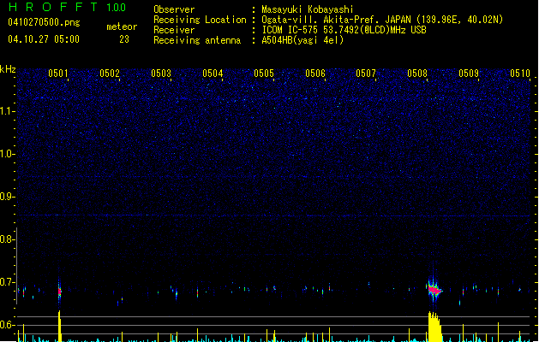539x342 pixels.
Task: Click the 0506 time axis marker
Action: click(x=315, y=74)
